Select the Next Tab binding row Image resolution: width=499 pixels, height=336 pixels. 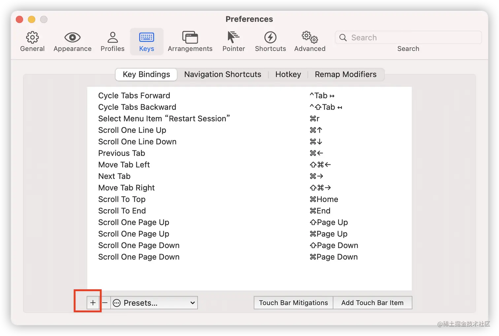click(x=249, y=176)
